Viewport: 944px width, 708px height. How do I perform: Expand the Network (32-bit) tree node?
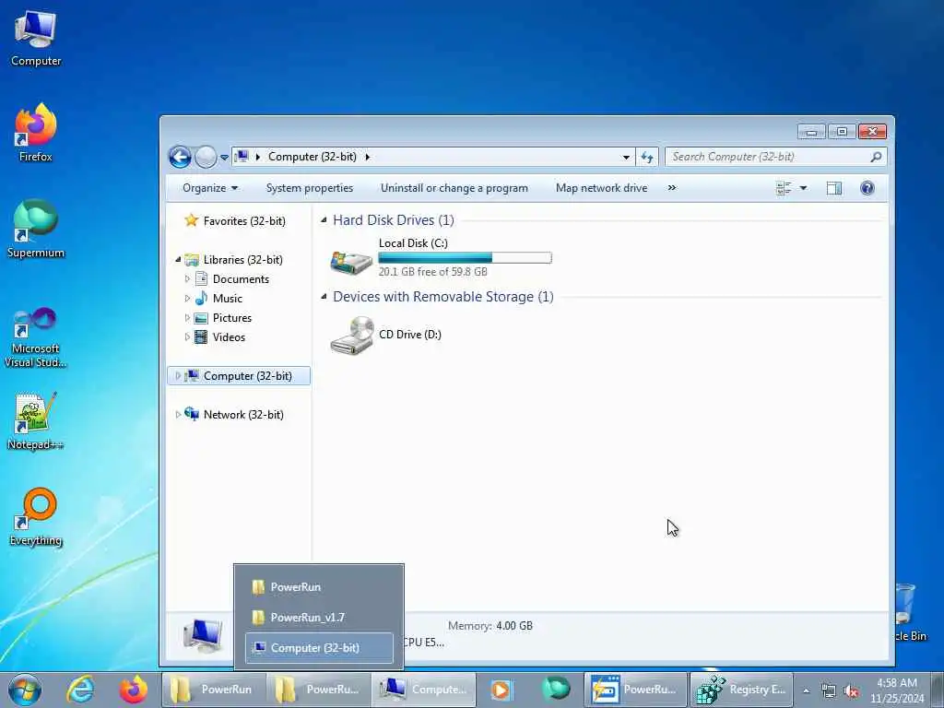[x=178, y=414]
